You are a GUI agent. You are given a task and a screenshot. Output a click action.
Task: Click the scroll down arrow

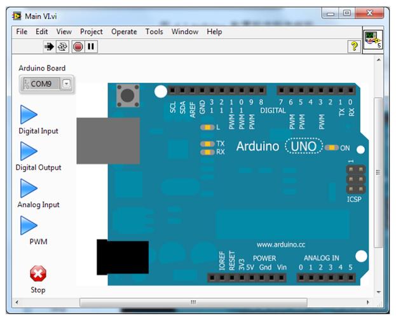point(379,292)
